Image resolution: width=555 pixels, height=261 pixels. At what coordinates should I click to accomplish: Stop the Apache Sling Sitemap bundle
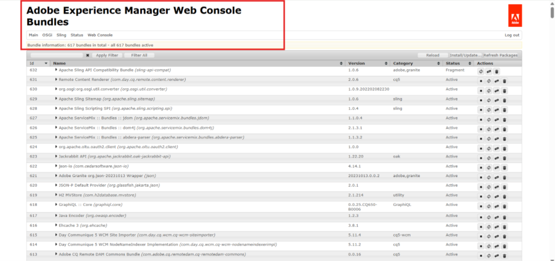tap(481, 100)
